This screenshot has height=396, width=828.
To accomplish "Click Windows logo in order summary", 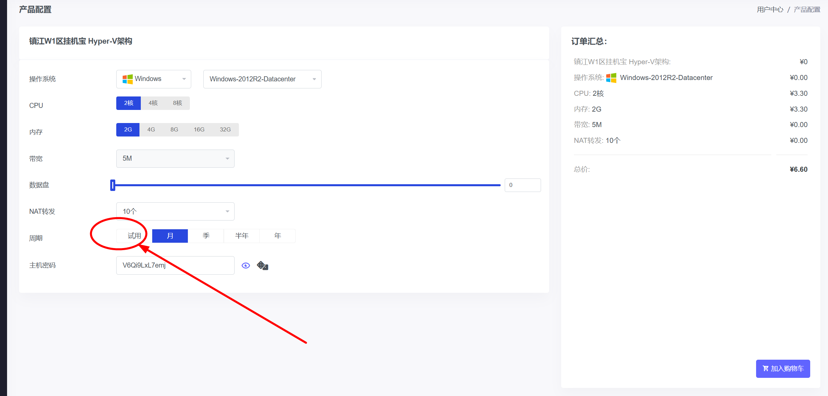I will click(x=611, y=78).
